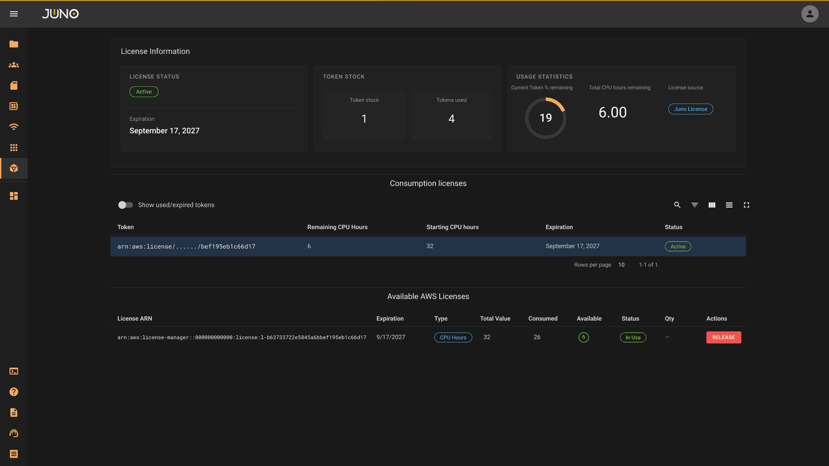The width and height of the screenshot is (829, 466).
Task: Click the user account avatar
Action: (x=810, y=14)
